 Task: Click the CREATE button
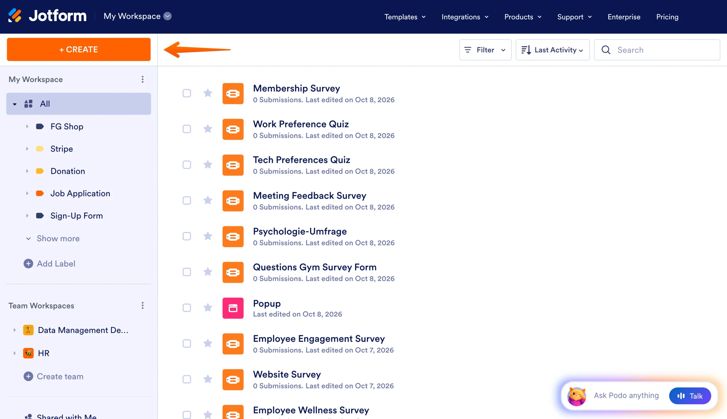click(x=79, y=49)
